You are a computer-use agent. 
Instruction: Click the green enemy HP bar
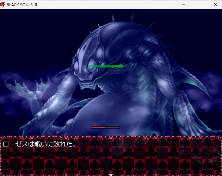coord(105,66)
